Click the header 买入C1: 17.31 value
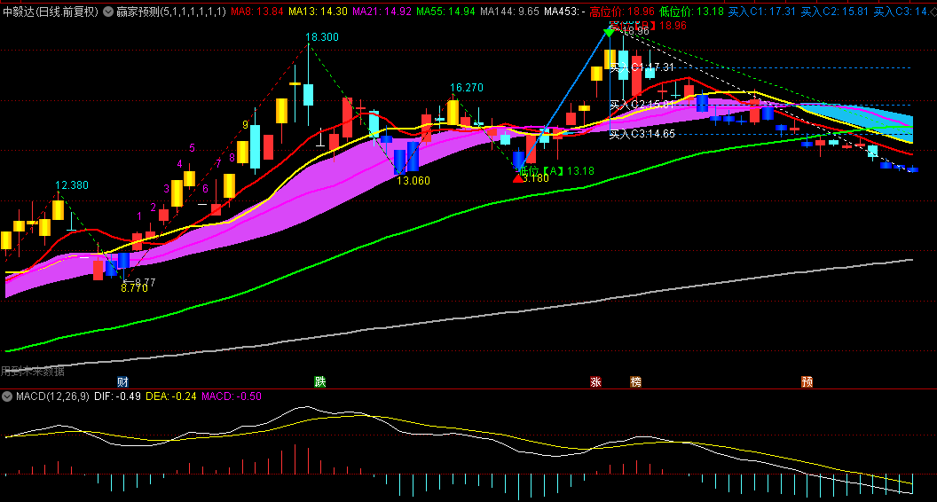The image size is (937, 502). 762,12
